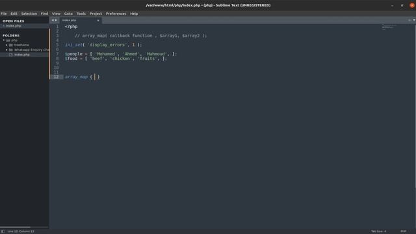
Task: Expand the Whatsapp Enquiry folder
Action: click(x=6, y=50)
